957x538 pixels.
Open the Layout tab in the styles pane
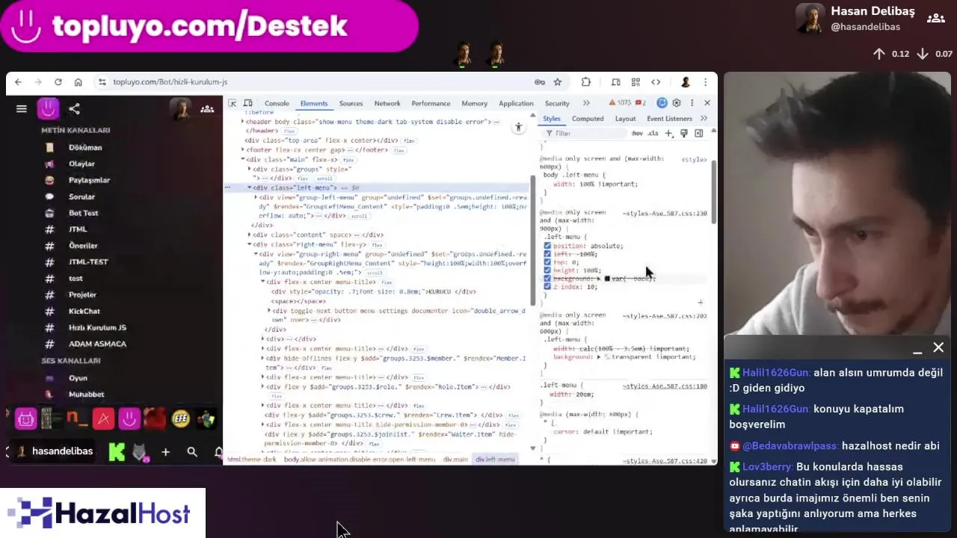[x=625, y=119]
